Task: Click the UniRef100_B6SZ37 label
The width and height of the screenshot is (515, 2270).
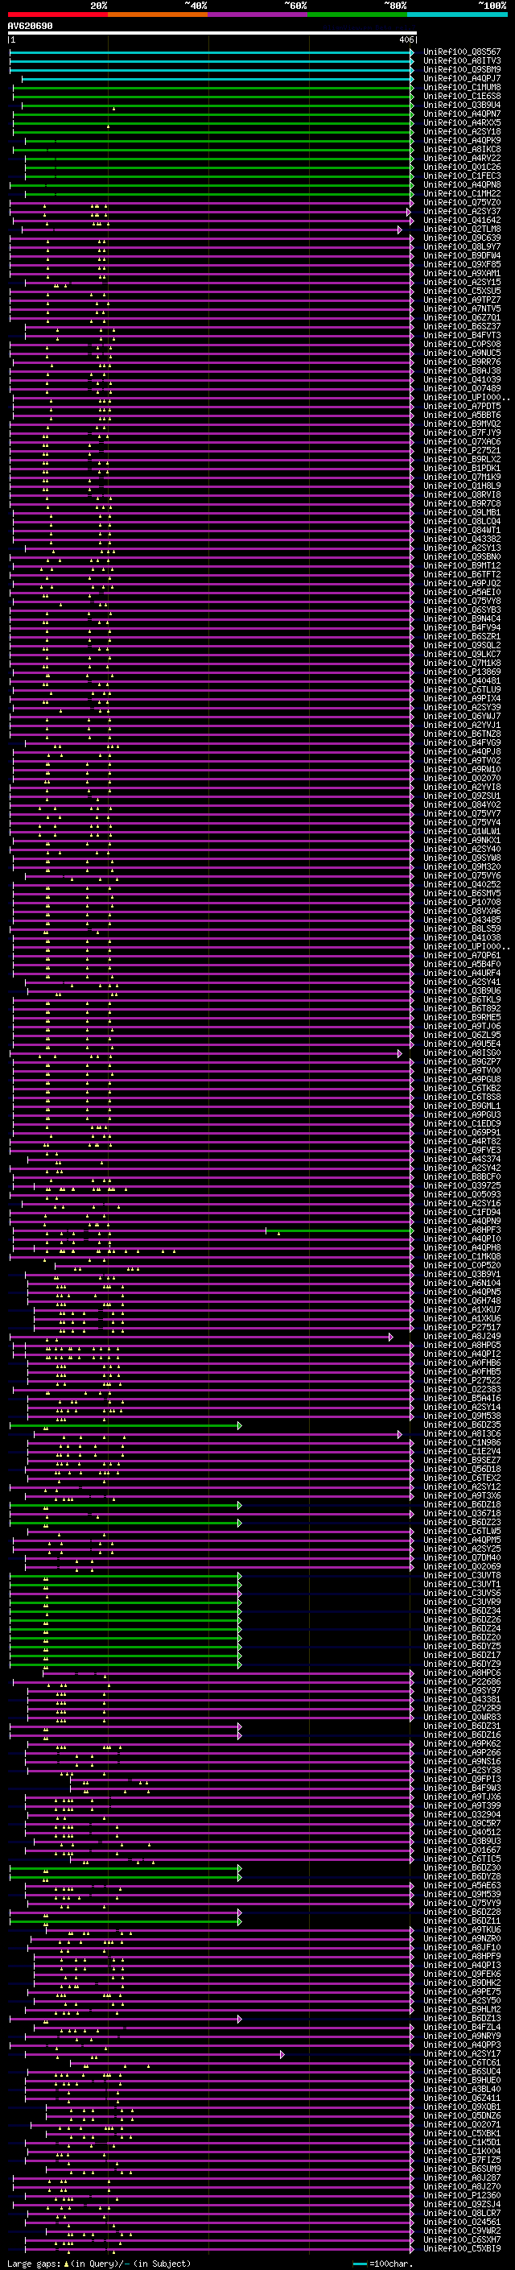Action: coord(462,327)
